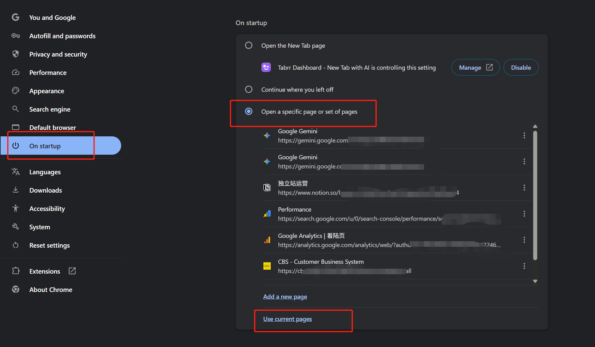Click the magnifier icon for Search engine
Viewport: 595px width, 347px height.
pos(16,109)
